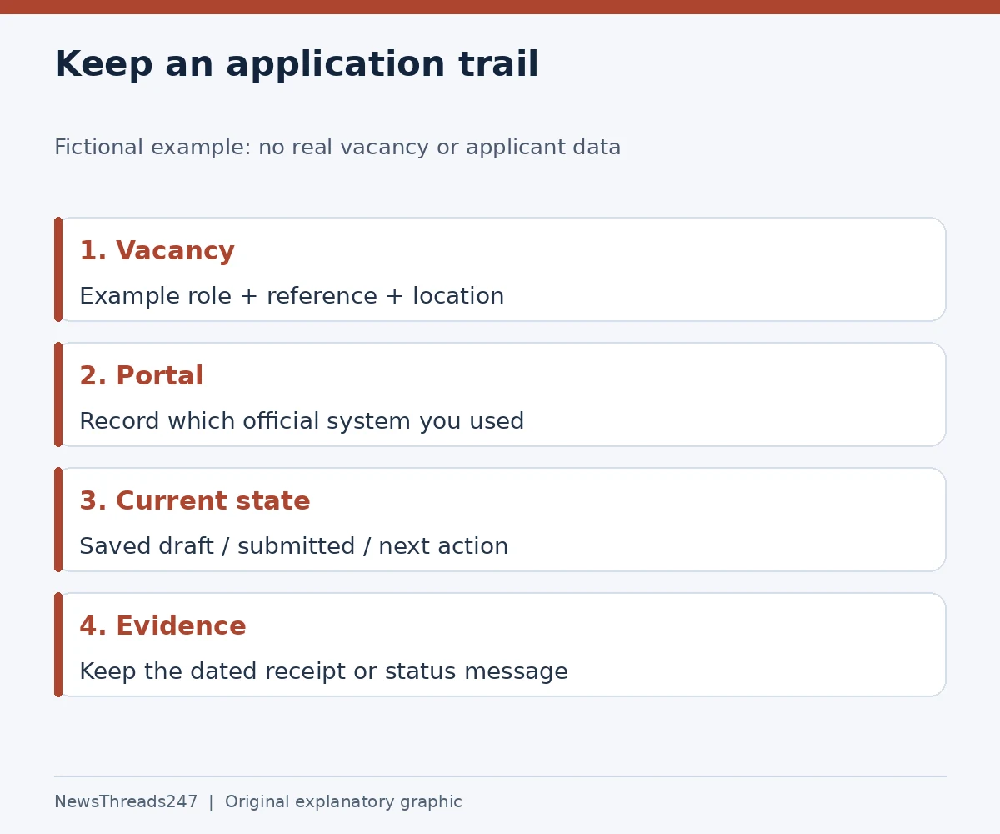The height and width of the screenshot is (834, 1000).
Task: Click footer 'NewsThreads247 | Original explanatory graphic' line
Action: click(258, 801)
